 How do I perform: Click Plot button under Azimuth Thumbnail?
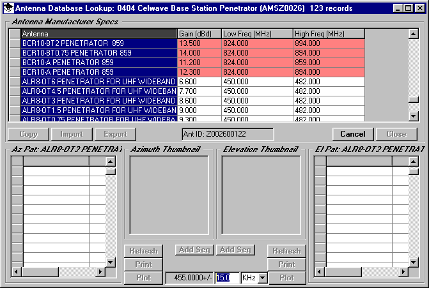click(x=143, y=278)
